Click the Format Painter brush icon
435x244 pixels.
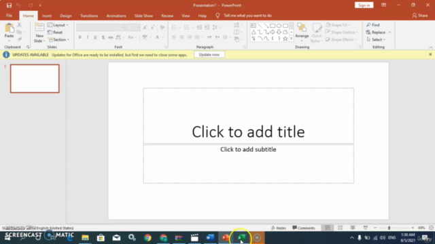19,39
